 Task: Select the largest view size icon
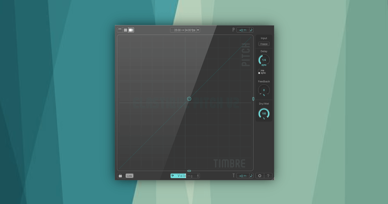(131, 30)
